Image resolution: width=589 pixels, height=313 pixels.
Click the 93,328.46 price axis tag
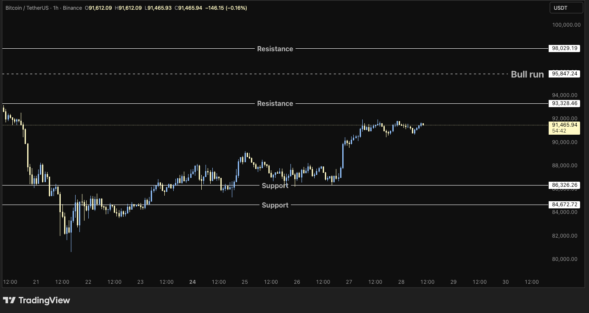coord(564,103)
